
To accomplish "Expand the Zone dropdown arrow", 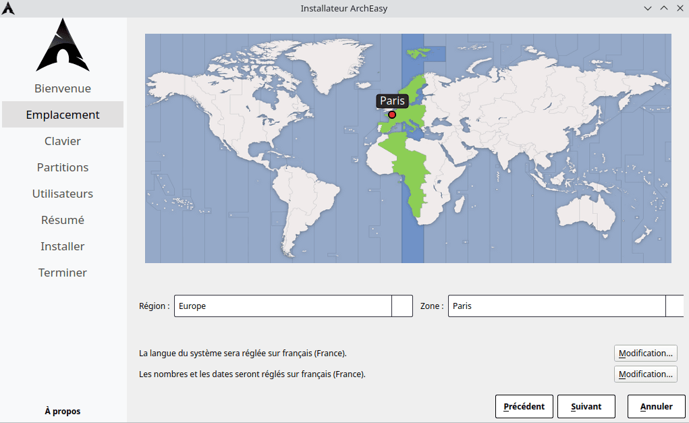I will [674, 306].
